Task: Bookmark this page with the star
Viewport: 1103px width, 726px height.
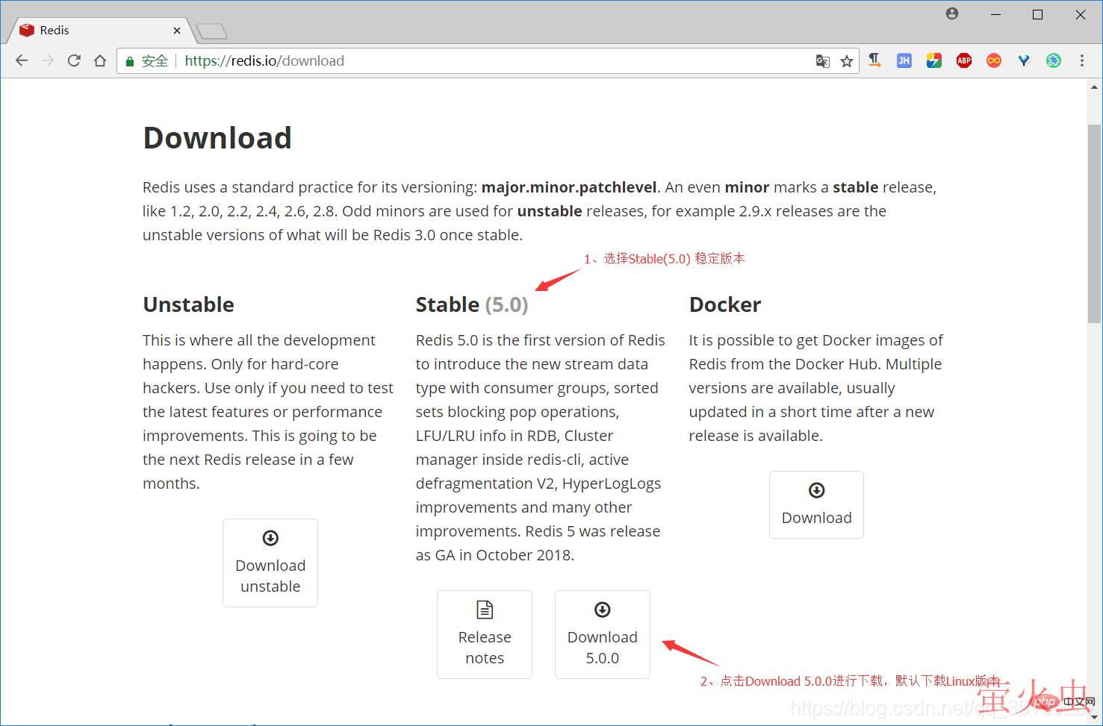Action: click(846, 61)
